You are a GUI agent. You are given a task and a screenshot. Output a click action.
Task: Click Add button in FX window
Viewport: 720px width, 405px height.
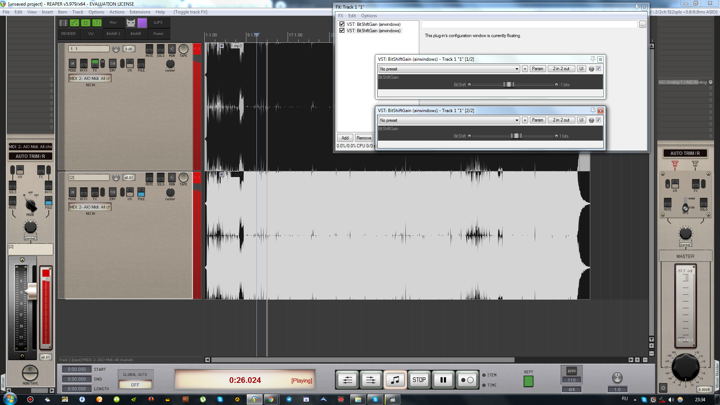[x=345, y=138]
